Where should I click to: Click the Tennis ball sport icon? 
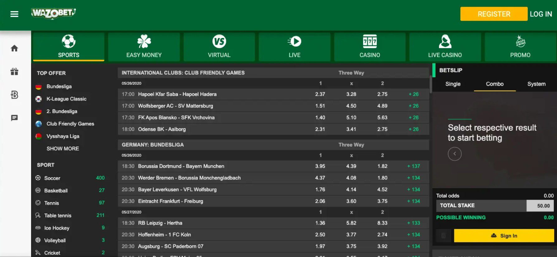(x=38, y=203)
